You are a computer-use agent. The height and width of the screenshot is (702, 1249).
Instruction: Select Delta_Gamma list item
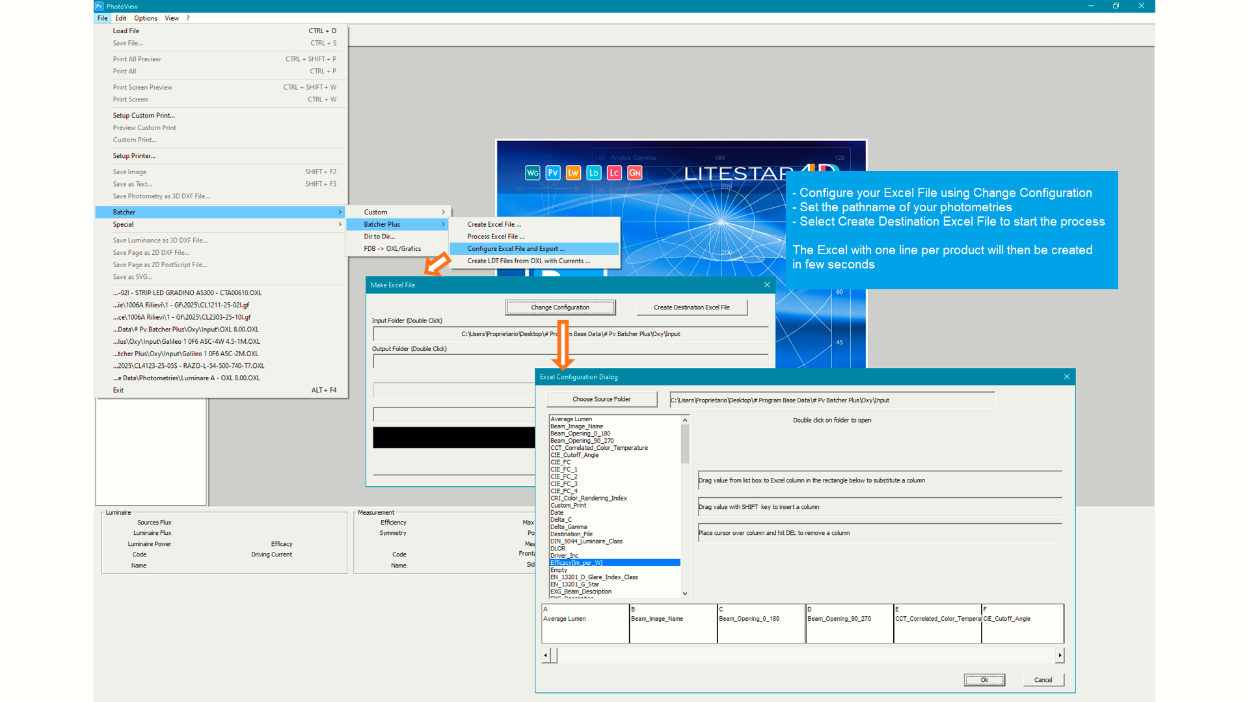coord(615,527)
